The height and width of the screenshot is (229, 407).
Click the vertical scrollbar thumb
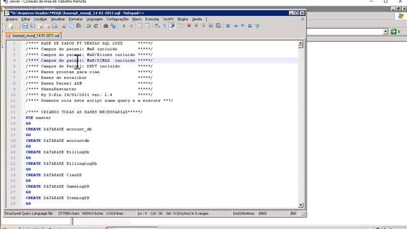301,46
